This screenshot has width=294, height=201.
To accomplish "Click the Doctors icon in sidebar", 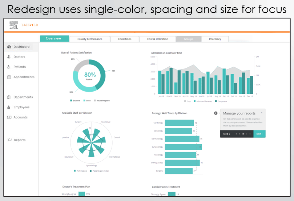I will pos(9,57).
